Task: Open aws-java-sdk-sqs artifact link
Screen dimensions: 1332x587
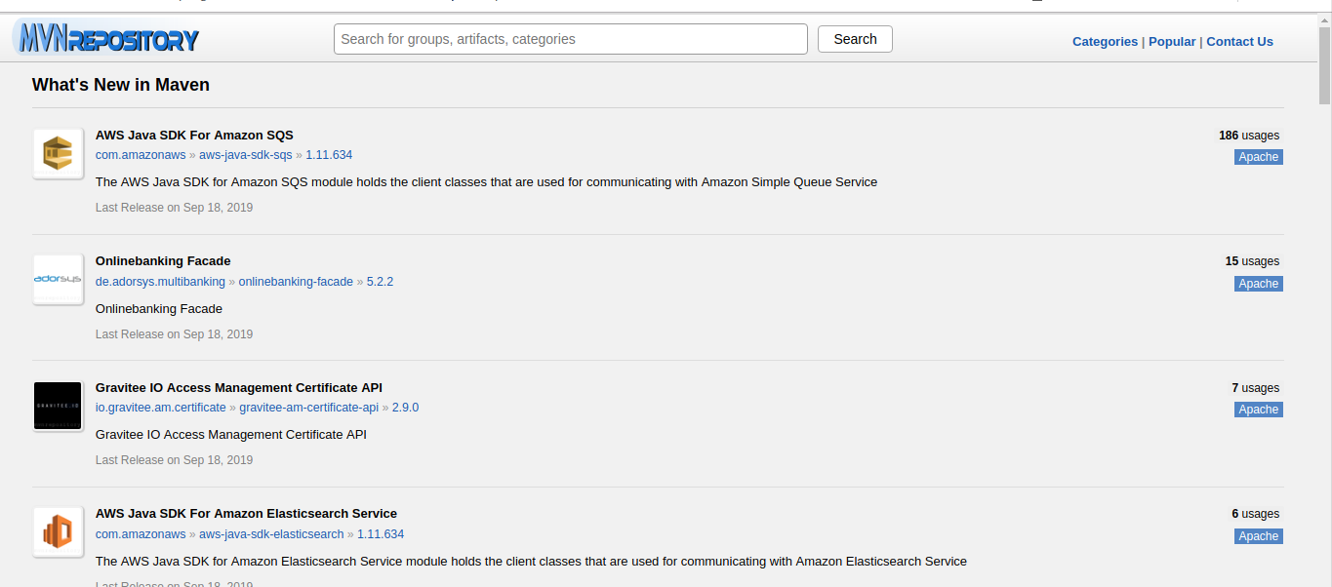Action: [246, 155]
